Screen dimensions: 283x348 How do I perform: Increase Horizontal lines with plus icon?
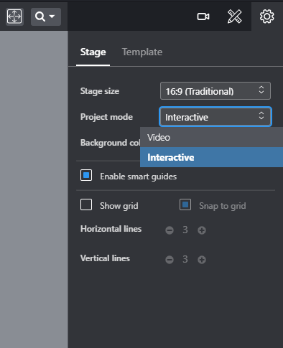coord(202,230)
